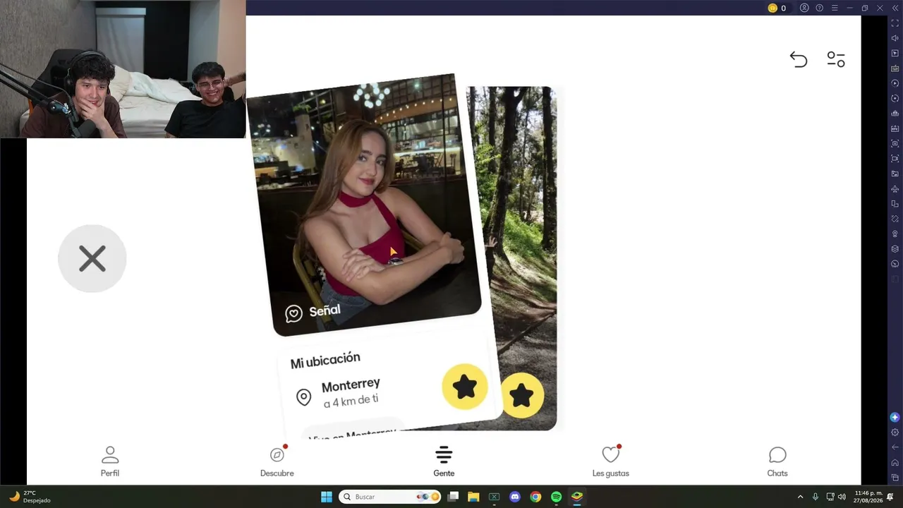
Task: Open BlueStacks help question mark
Action: click(819, 8)
